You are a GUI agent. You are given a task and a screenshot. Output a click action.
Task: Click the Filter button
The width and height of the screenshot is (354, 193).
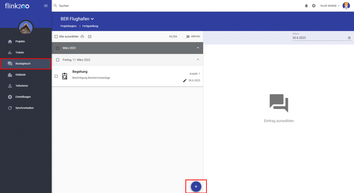(x=173, y=37)
